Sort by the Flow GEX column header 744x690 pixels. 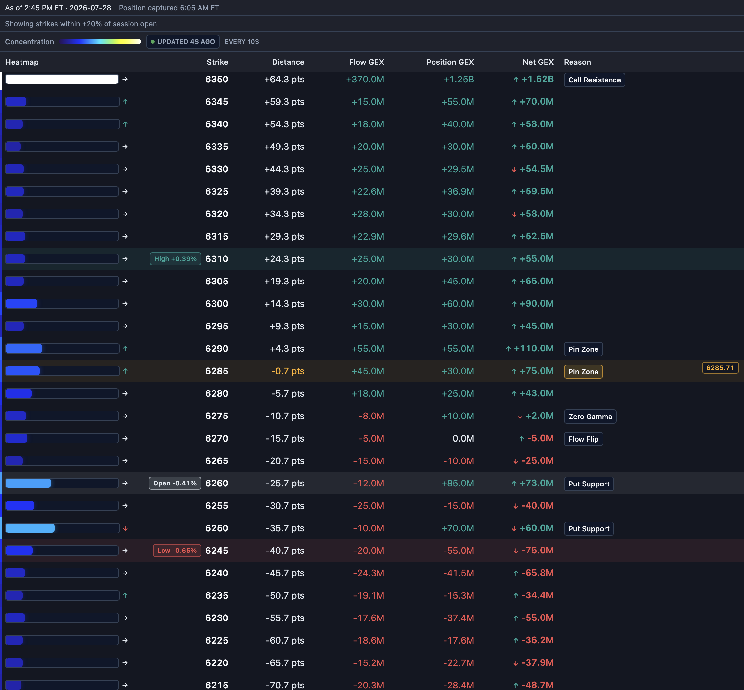click(x=367, y=62)
